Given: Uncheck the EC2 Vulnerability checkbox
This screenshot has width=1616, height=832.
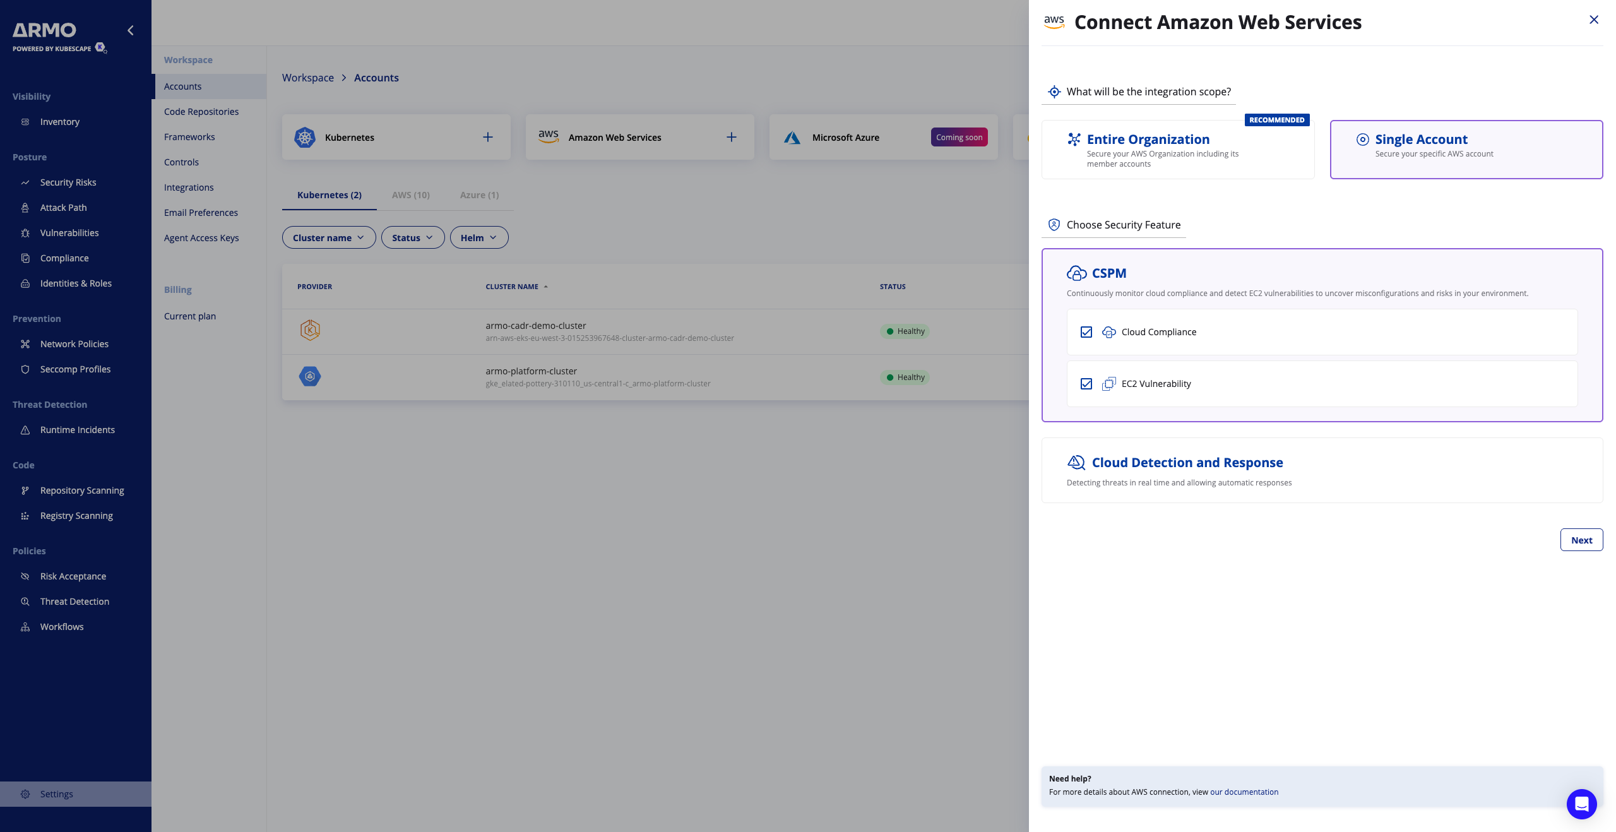Looking at the screenshot, I should [x=1086, y=384].
